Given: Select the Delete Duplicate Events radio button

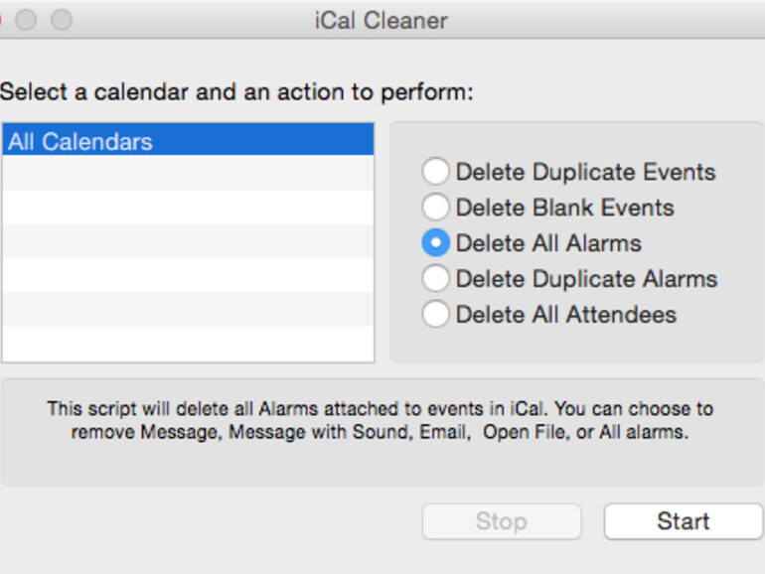Looking at the screenshot, I should 436,172.
